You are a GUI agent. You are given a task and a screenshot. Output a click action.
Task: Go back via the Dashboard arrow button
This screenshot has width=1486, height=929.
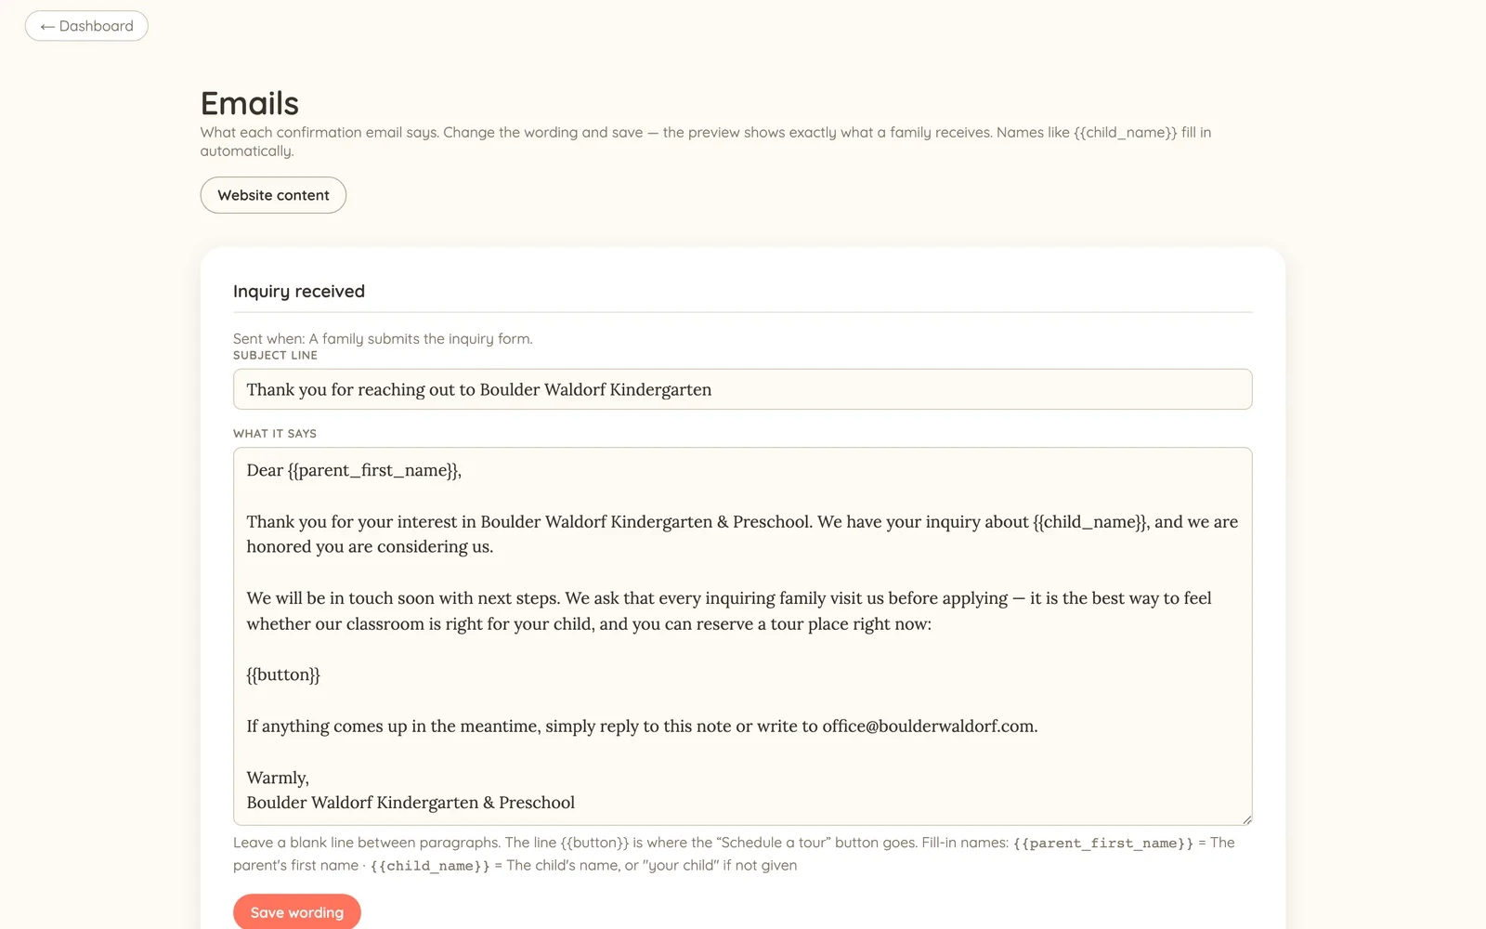[86, 26]
